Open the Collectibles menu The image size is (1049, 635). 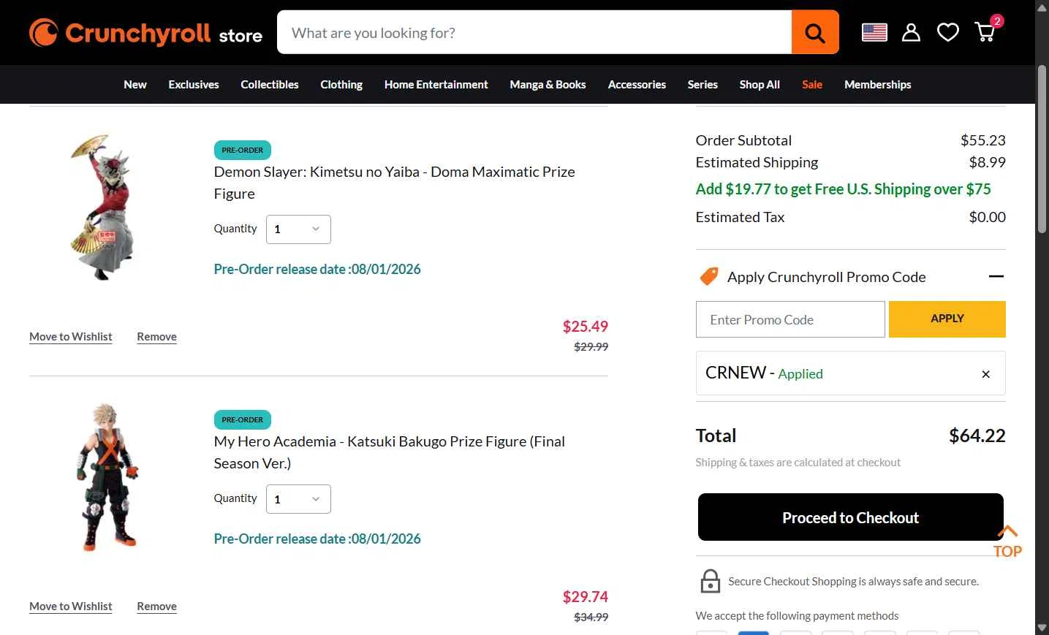(269, 85)
